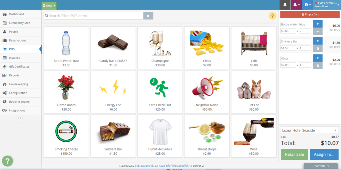The width and height of the screenshot is (341, 170).
Task: Open the Chat with us widget
Action: [321, 166]
